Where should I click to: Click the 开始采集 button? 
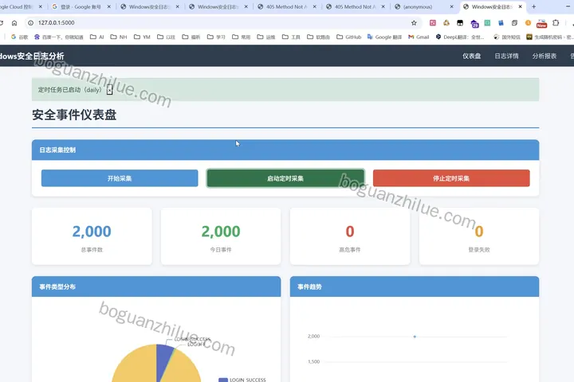click(x=120, y=178)
